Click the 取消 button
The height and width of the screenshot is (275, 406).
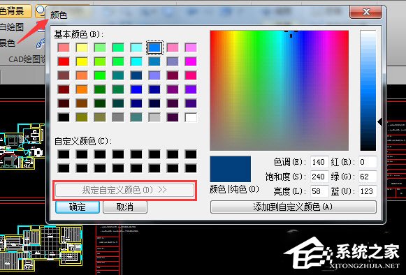pos(125,207)
